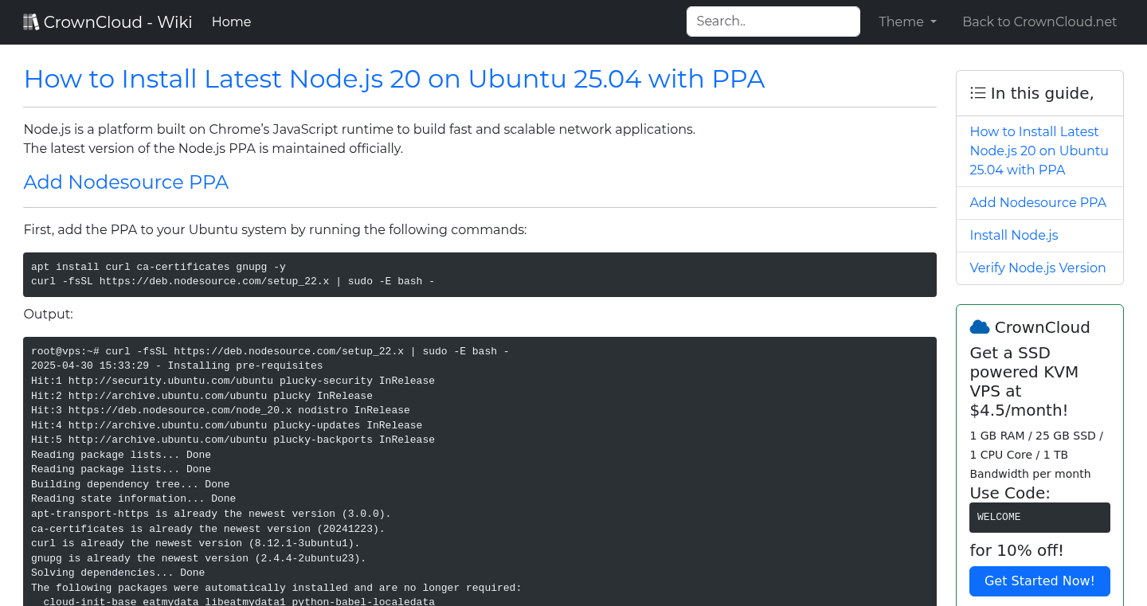Click the blue cloud icon in sidebar

point(979,327)
